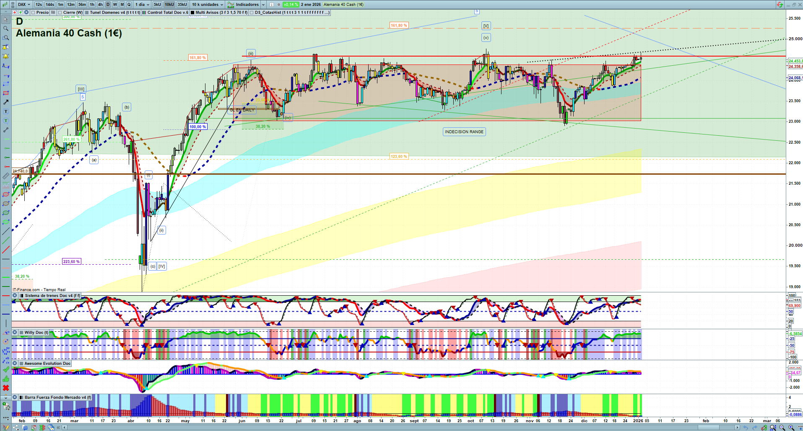Select the rectangle drawing tool
This screenshot has height=431, width=803.
click(x=6, y=93)
